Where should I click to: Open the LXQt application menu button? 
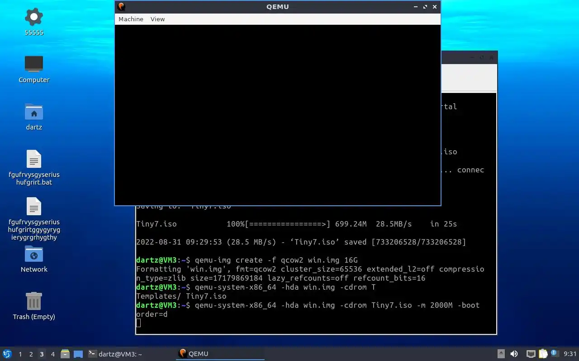(x=7, y=354)
